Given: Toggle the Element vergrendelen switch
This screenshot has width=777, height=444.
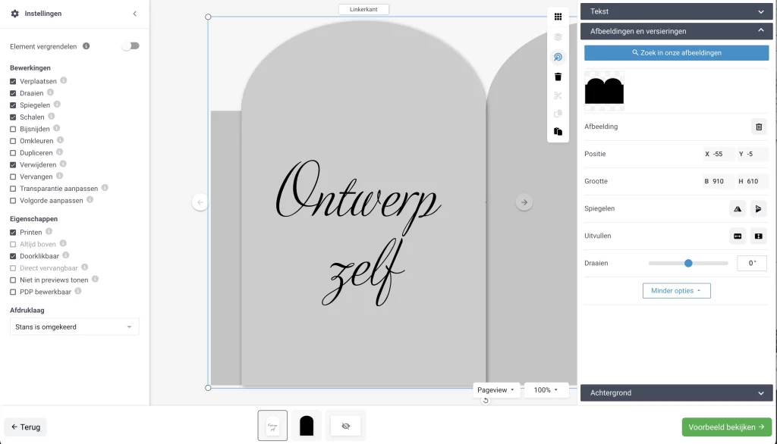Looking at the screenshot, I should [131, 46].
